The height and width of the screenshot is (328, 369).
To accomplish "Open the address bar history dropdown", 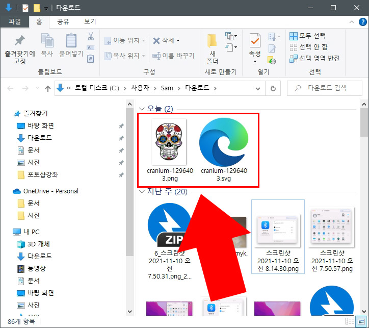I will click(x=258, y=89).
